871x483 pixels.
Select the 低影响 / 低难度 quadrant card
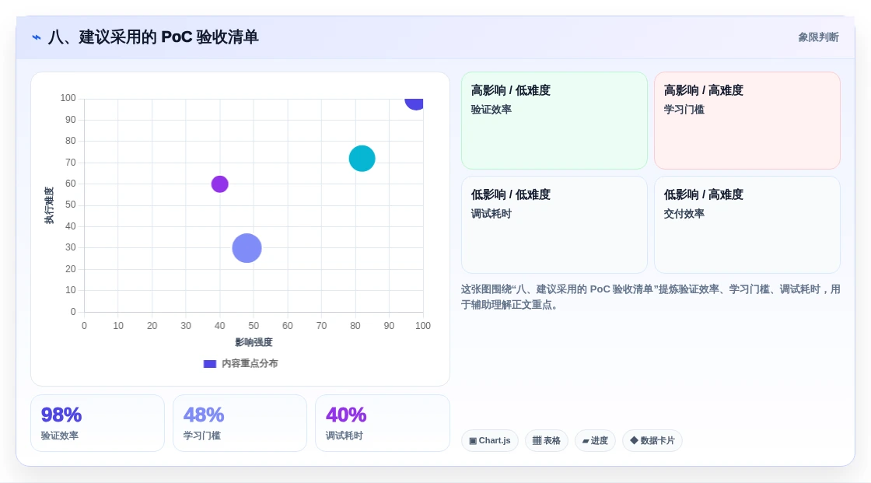(x=554, y=225)
